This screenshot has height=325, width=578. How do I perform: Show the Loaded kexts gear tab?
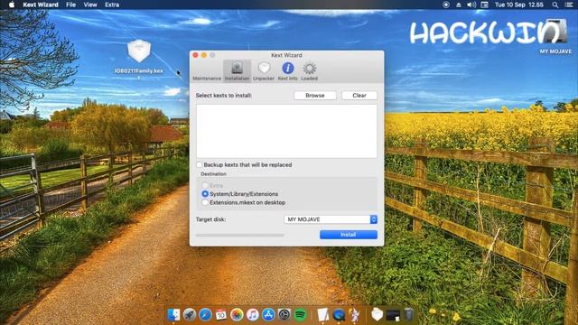coord(309,71)
